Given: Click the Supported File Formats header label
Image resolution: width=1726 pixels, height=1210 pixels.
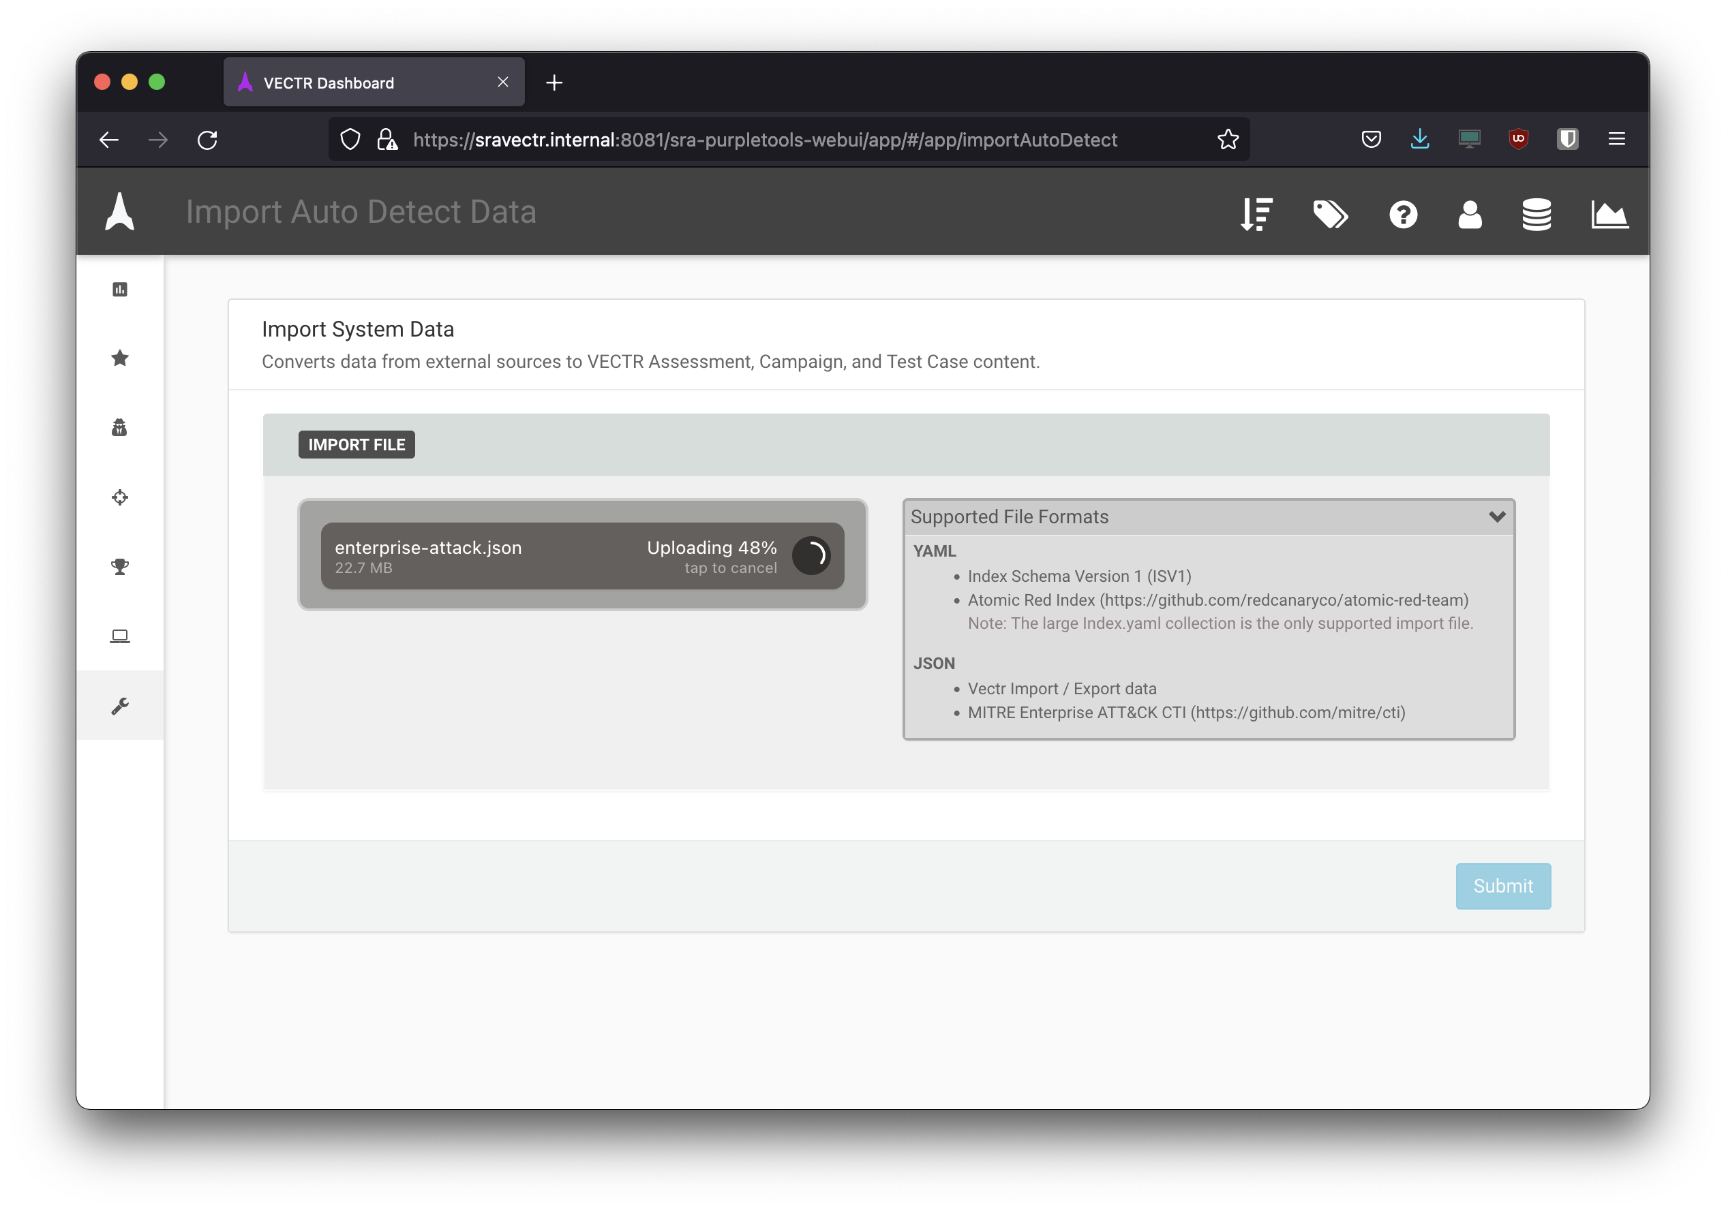Looking at the screenshot, I should pos(1009,517).
